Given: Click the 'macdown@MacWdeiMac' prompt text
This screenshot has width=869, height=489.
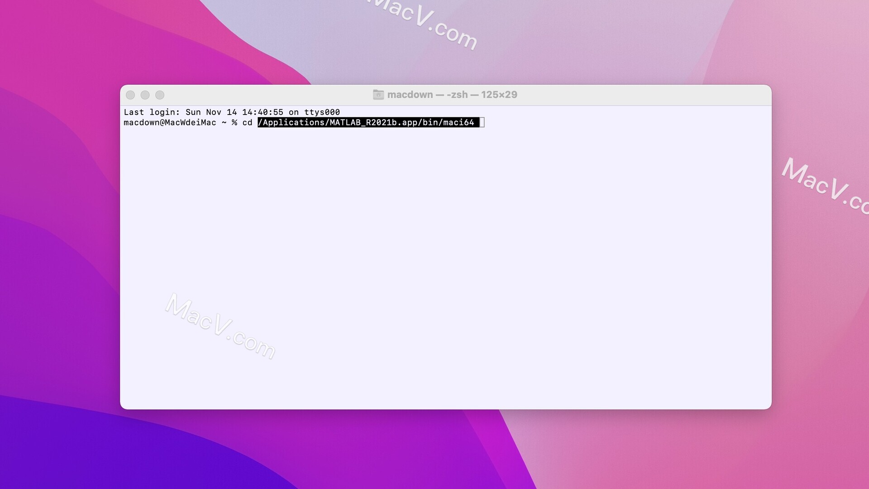Looking at the screenshot, I should tap(170, 123).
